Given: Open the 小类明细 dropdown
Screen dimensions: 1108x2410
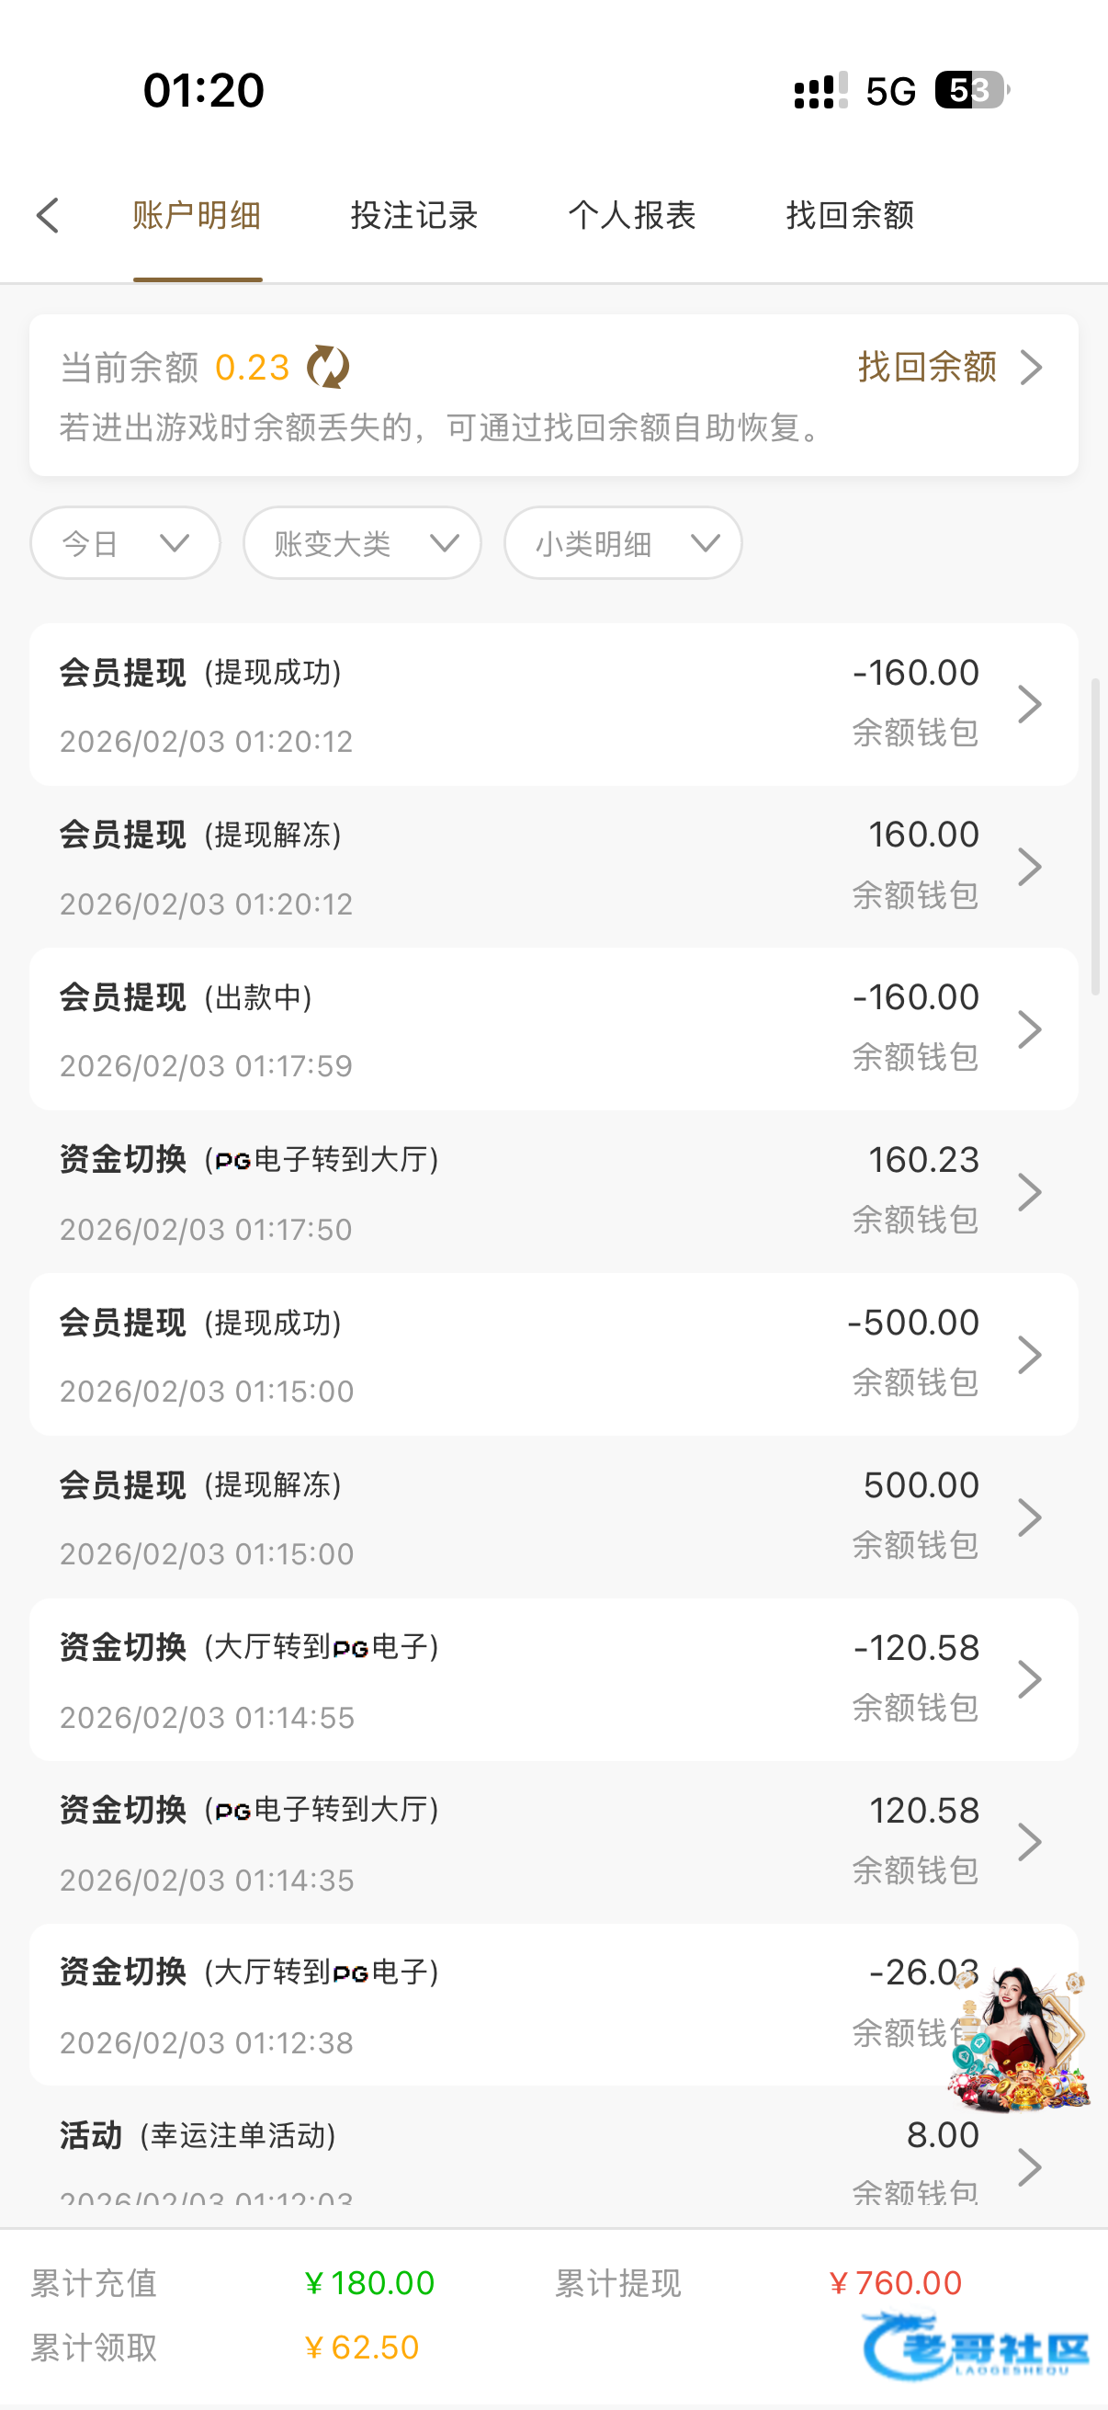Looking at the screenshot, I should 623,542.
